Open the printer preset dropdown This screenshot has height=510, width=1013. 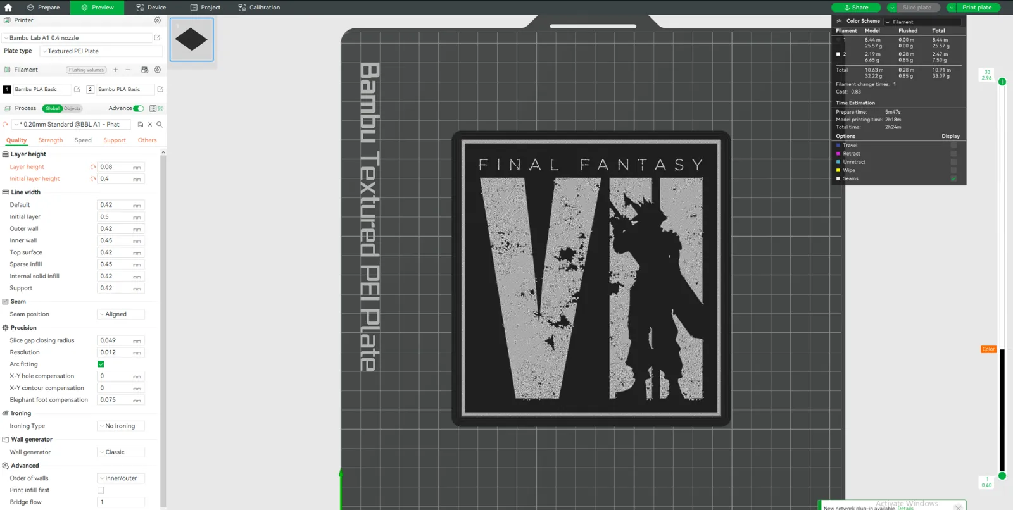[77, 38]
